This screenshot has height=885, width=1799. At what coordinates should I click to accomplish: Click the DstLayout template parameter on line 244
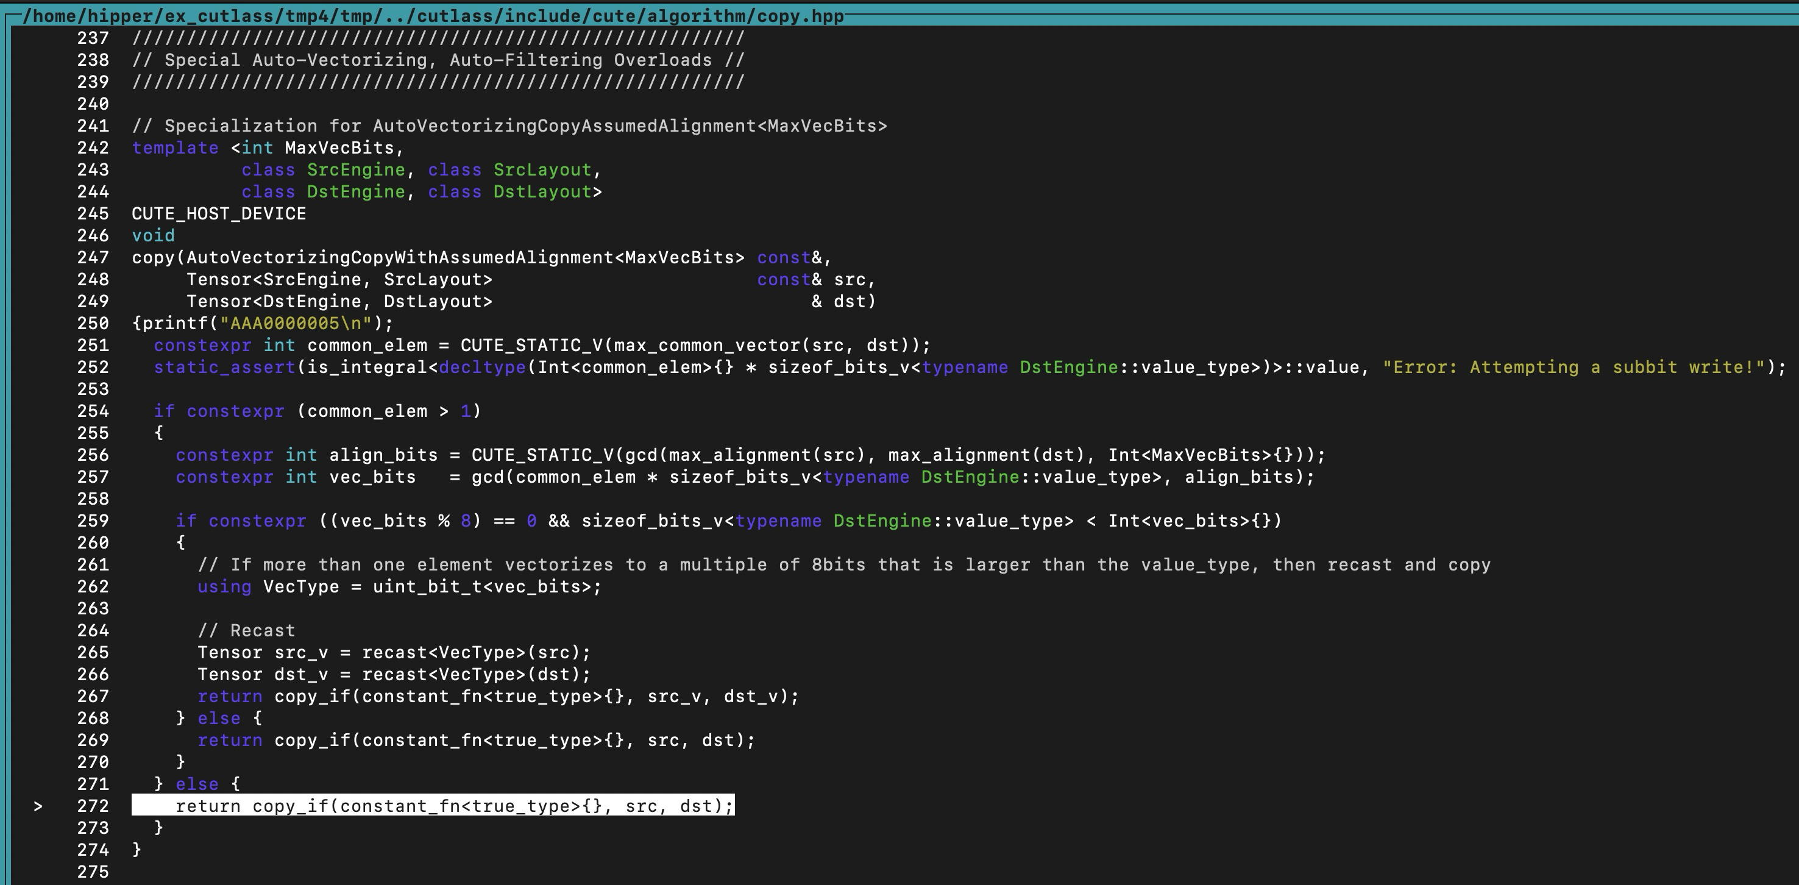coord(542,192)
